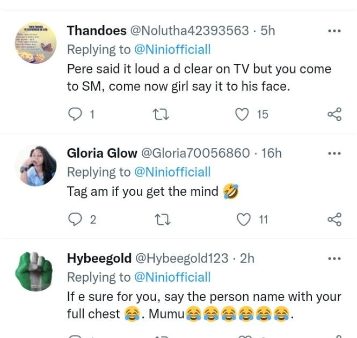Reply to Gloria Glow's tweet
Screen dimensions: 357x338
[76, 219]
